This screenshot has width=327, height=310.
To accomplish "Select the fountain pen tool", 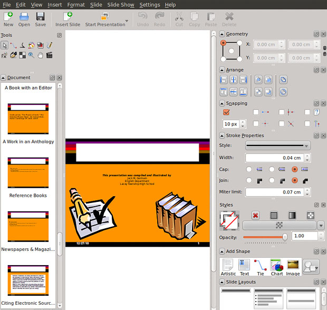I will (14, 55).
